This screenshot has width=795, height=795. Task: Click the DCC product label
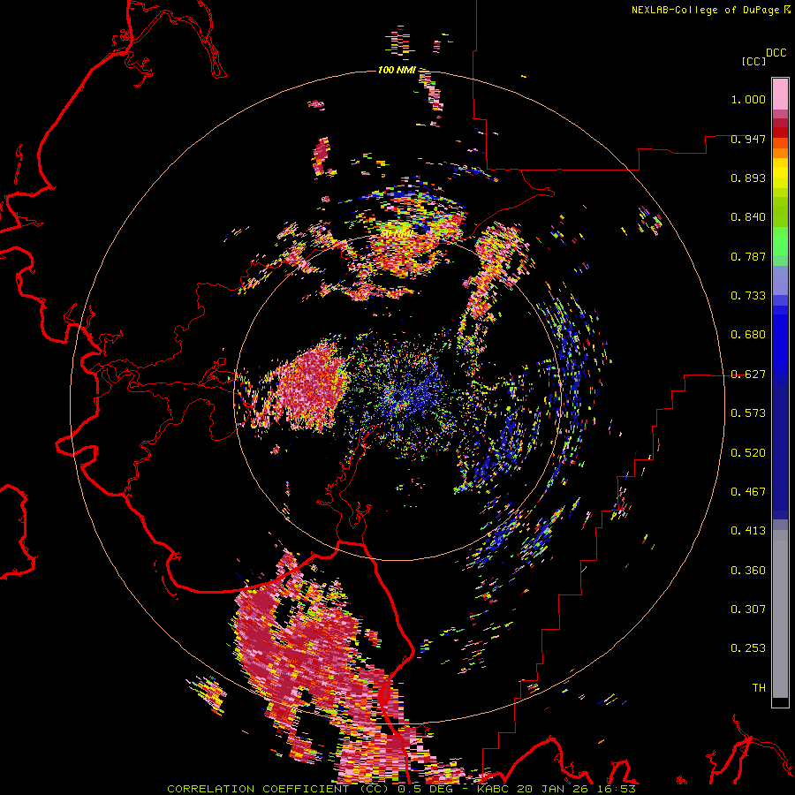(x=776, y=53)
